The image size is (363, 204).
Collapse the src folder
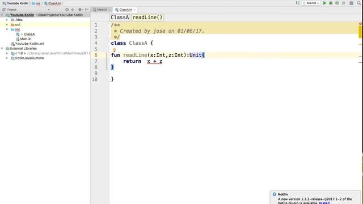(x=7, y=29)
